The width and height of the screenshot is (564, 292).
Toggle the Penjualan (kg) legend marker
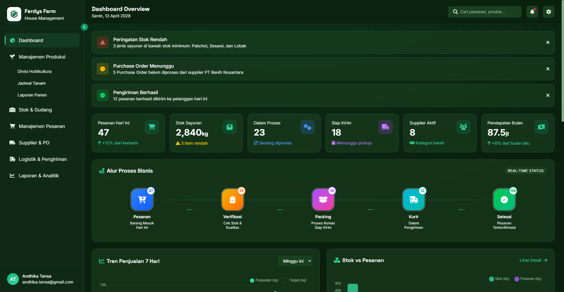pos(252,280)
